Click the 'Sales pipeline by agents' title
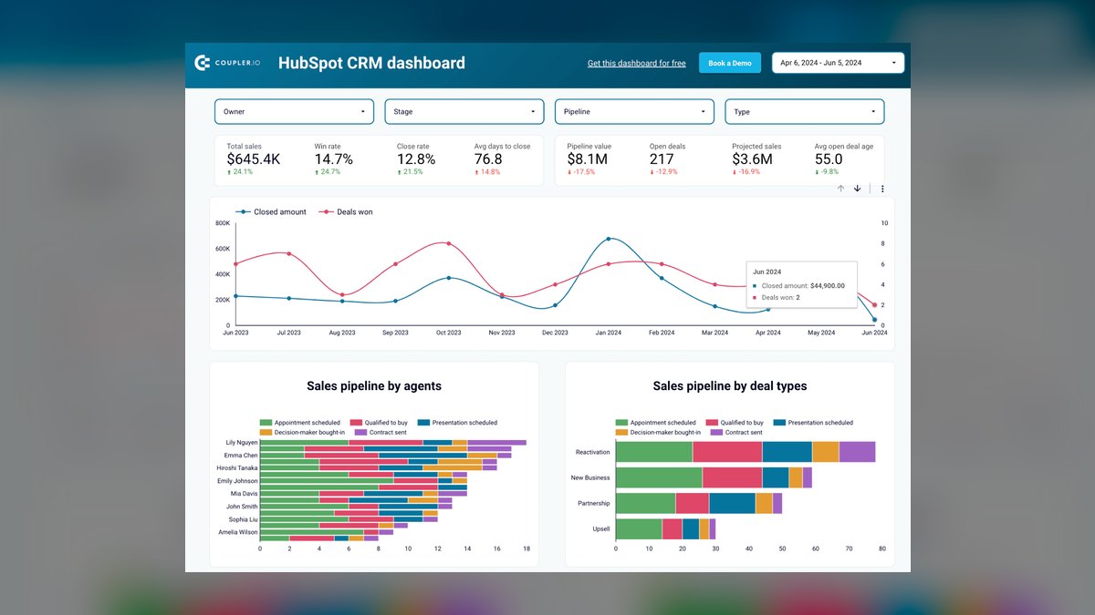 [374, 386]
